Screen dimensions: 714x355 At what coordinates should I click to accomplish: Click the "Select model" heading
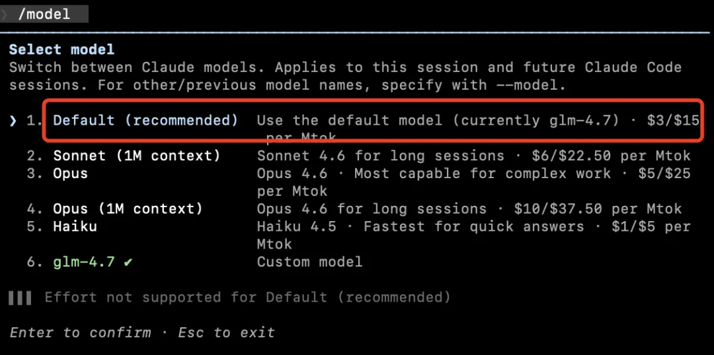tap(61, 49)
